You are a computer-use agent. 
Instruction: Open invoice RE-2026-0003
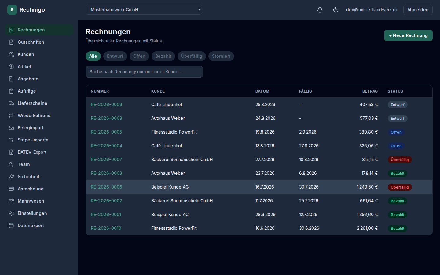pos(106,173)
